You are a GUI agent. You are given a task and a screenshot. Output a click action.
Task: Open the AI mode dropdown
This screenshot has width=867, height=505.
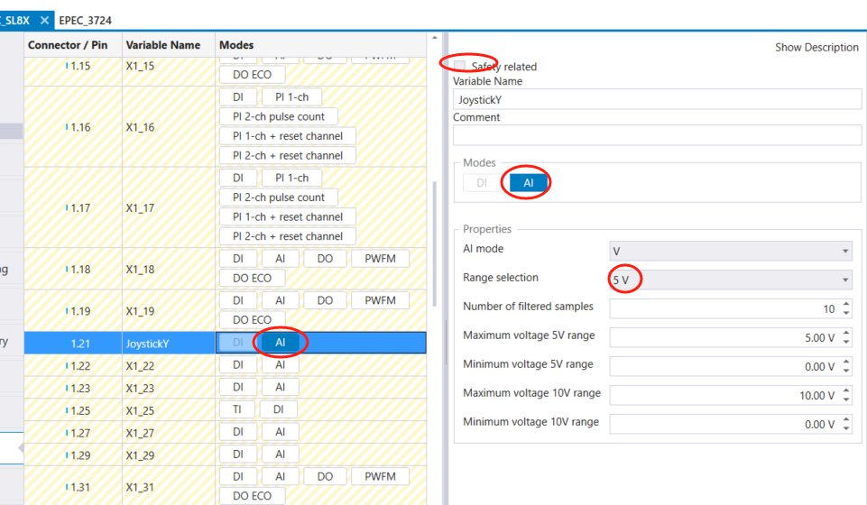pos(731,250)
